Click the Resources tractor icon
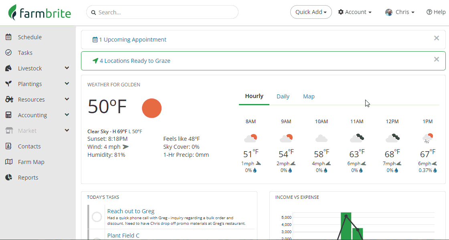Screen dimensions: 449x240 (x=8, y=100)
